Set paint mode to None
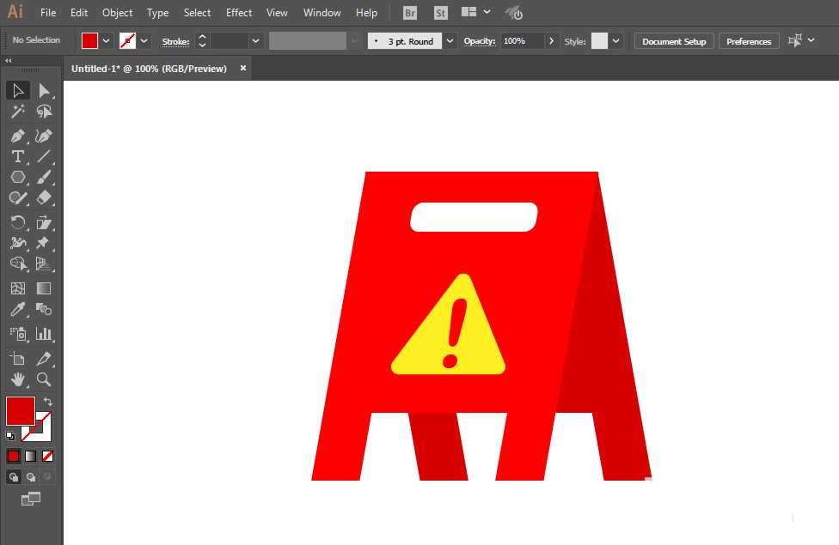The width and height of the screenshot is (839, 545). click(x=48, y=456)
